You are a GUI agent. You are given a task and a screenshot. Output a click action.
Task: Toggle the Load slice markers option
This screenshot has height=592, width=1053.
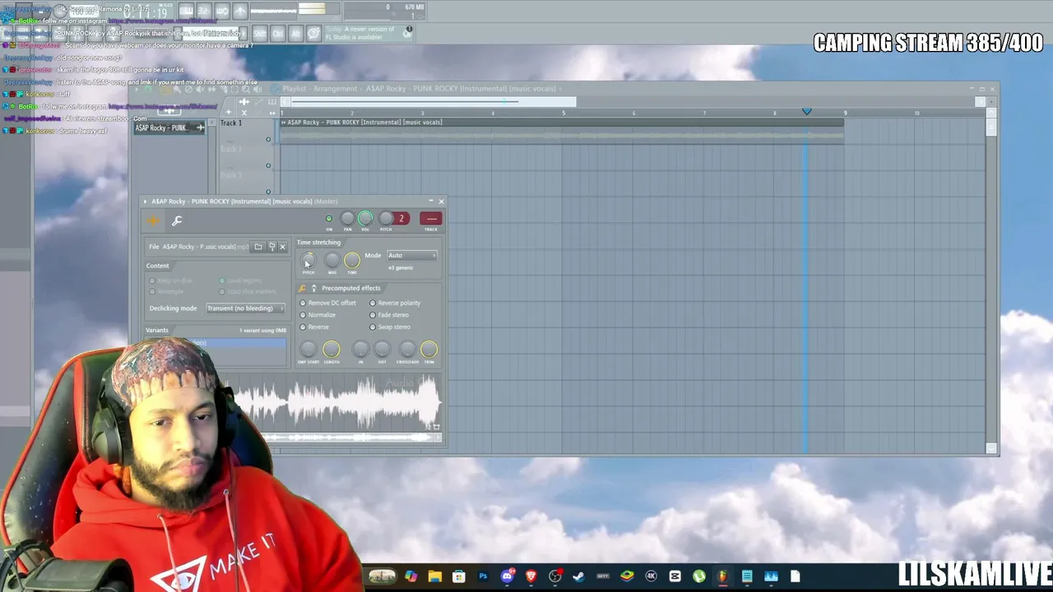coord(248,292)
